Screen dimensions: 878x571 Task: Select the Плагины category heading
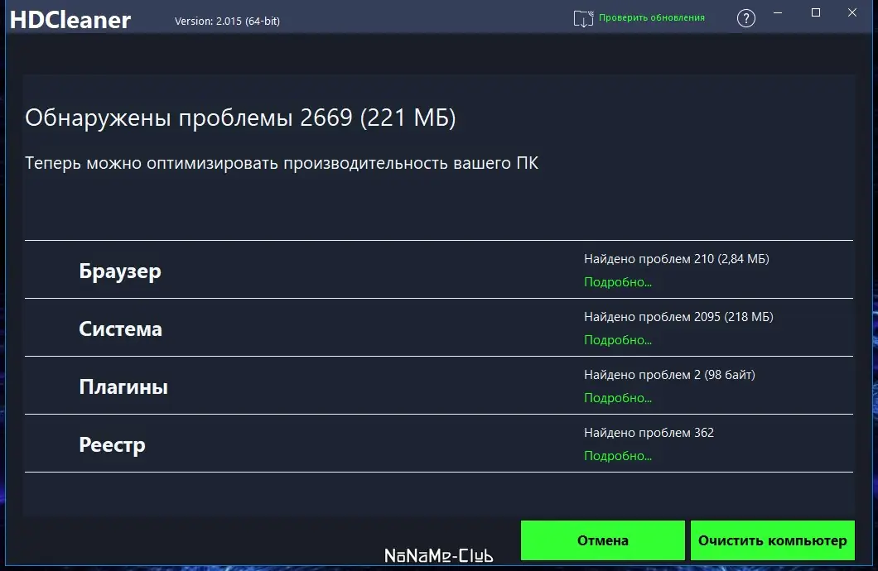[123, 387]
